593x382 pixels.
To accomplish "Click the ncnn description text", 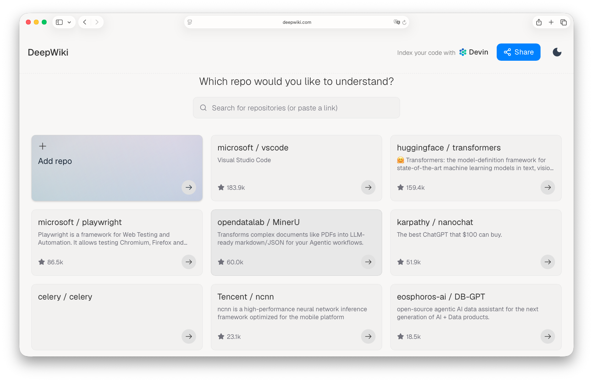I will (x=292, y=313).
